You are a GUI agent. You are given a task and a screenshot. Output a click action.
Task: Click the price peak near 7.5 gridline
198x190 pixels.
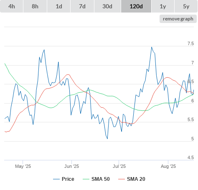click(152, 47)
